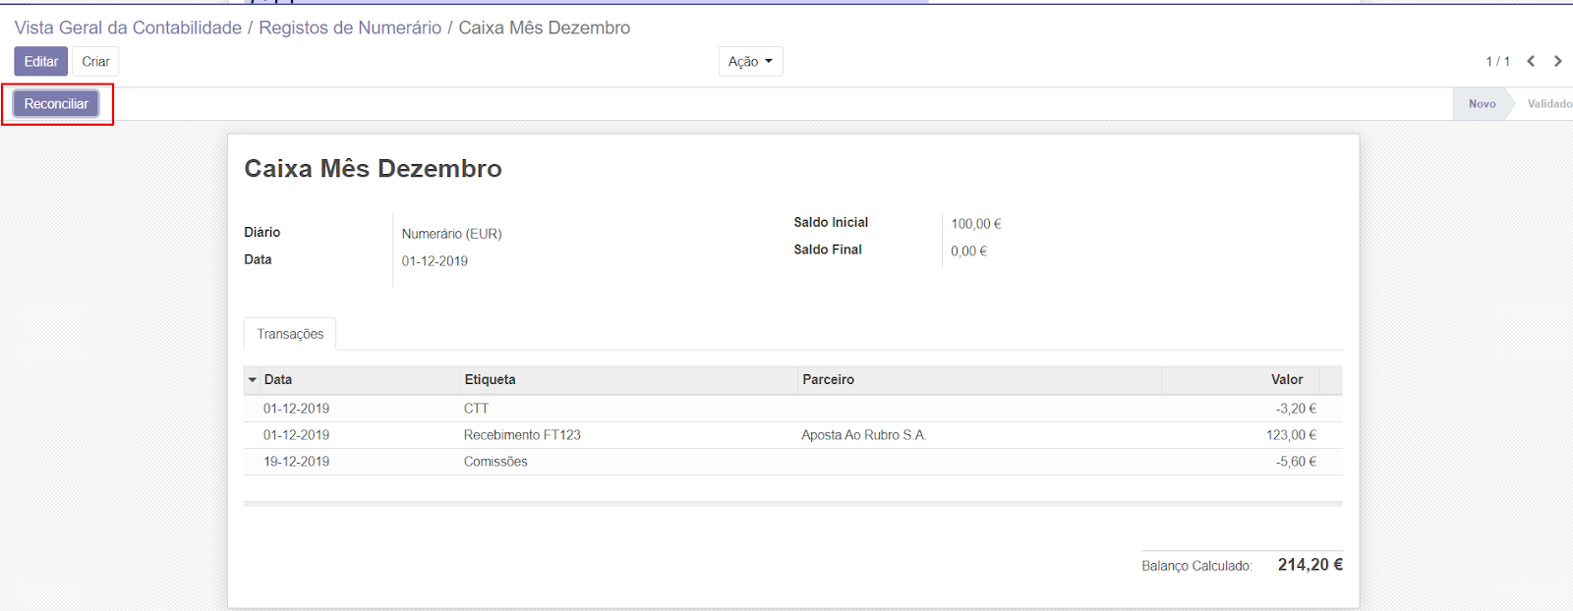
Task: Sort by Etiqueta column header
Action: click(x=490, y=380)
